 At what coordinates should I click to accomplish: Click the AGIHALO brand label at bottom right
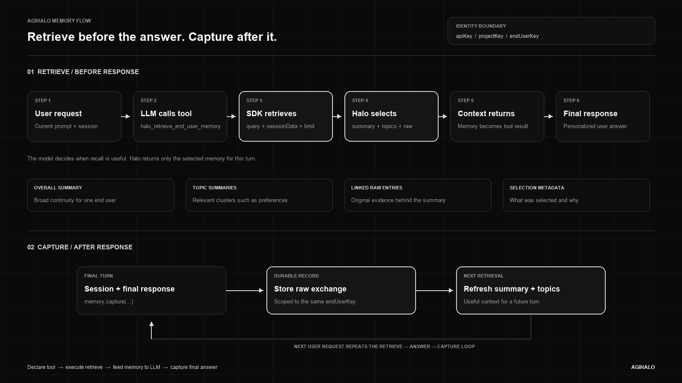pos(643,367)
